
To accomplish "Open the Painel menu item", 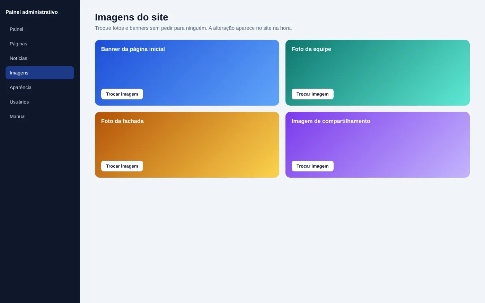I will pyautogui.click(x=40, y=29).
